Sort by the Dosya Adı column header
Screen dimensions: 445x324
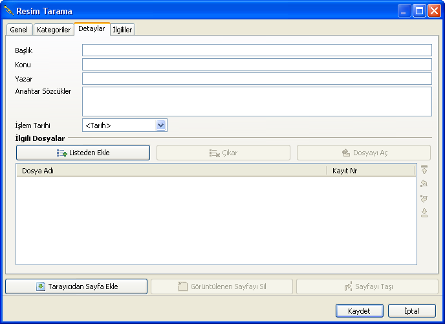pyautogui.click(x=171, y=171)
